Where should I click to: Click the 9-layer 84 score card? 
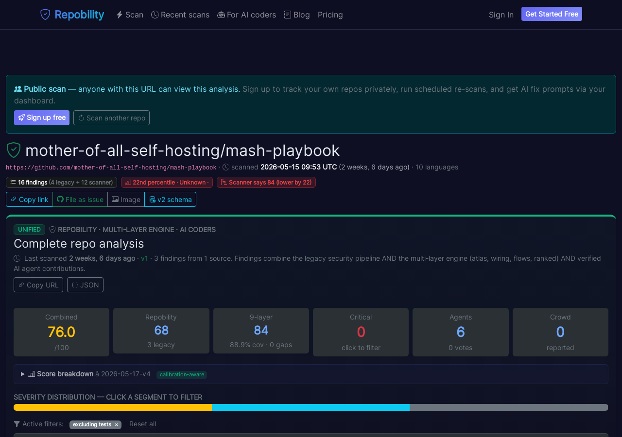(x=261, y=331)
